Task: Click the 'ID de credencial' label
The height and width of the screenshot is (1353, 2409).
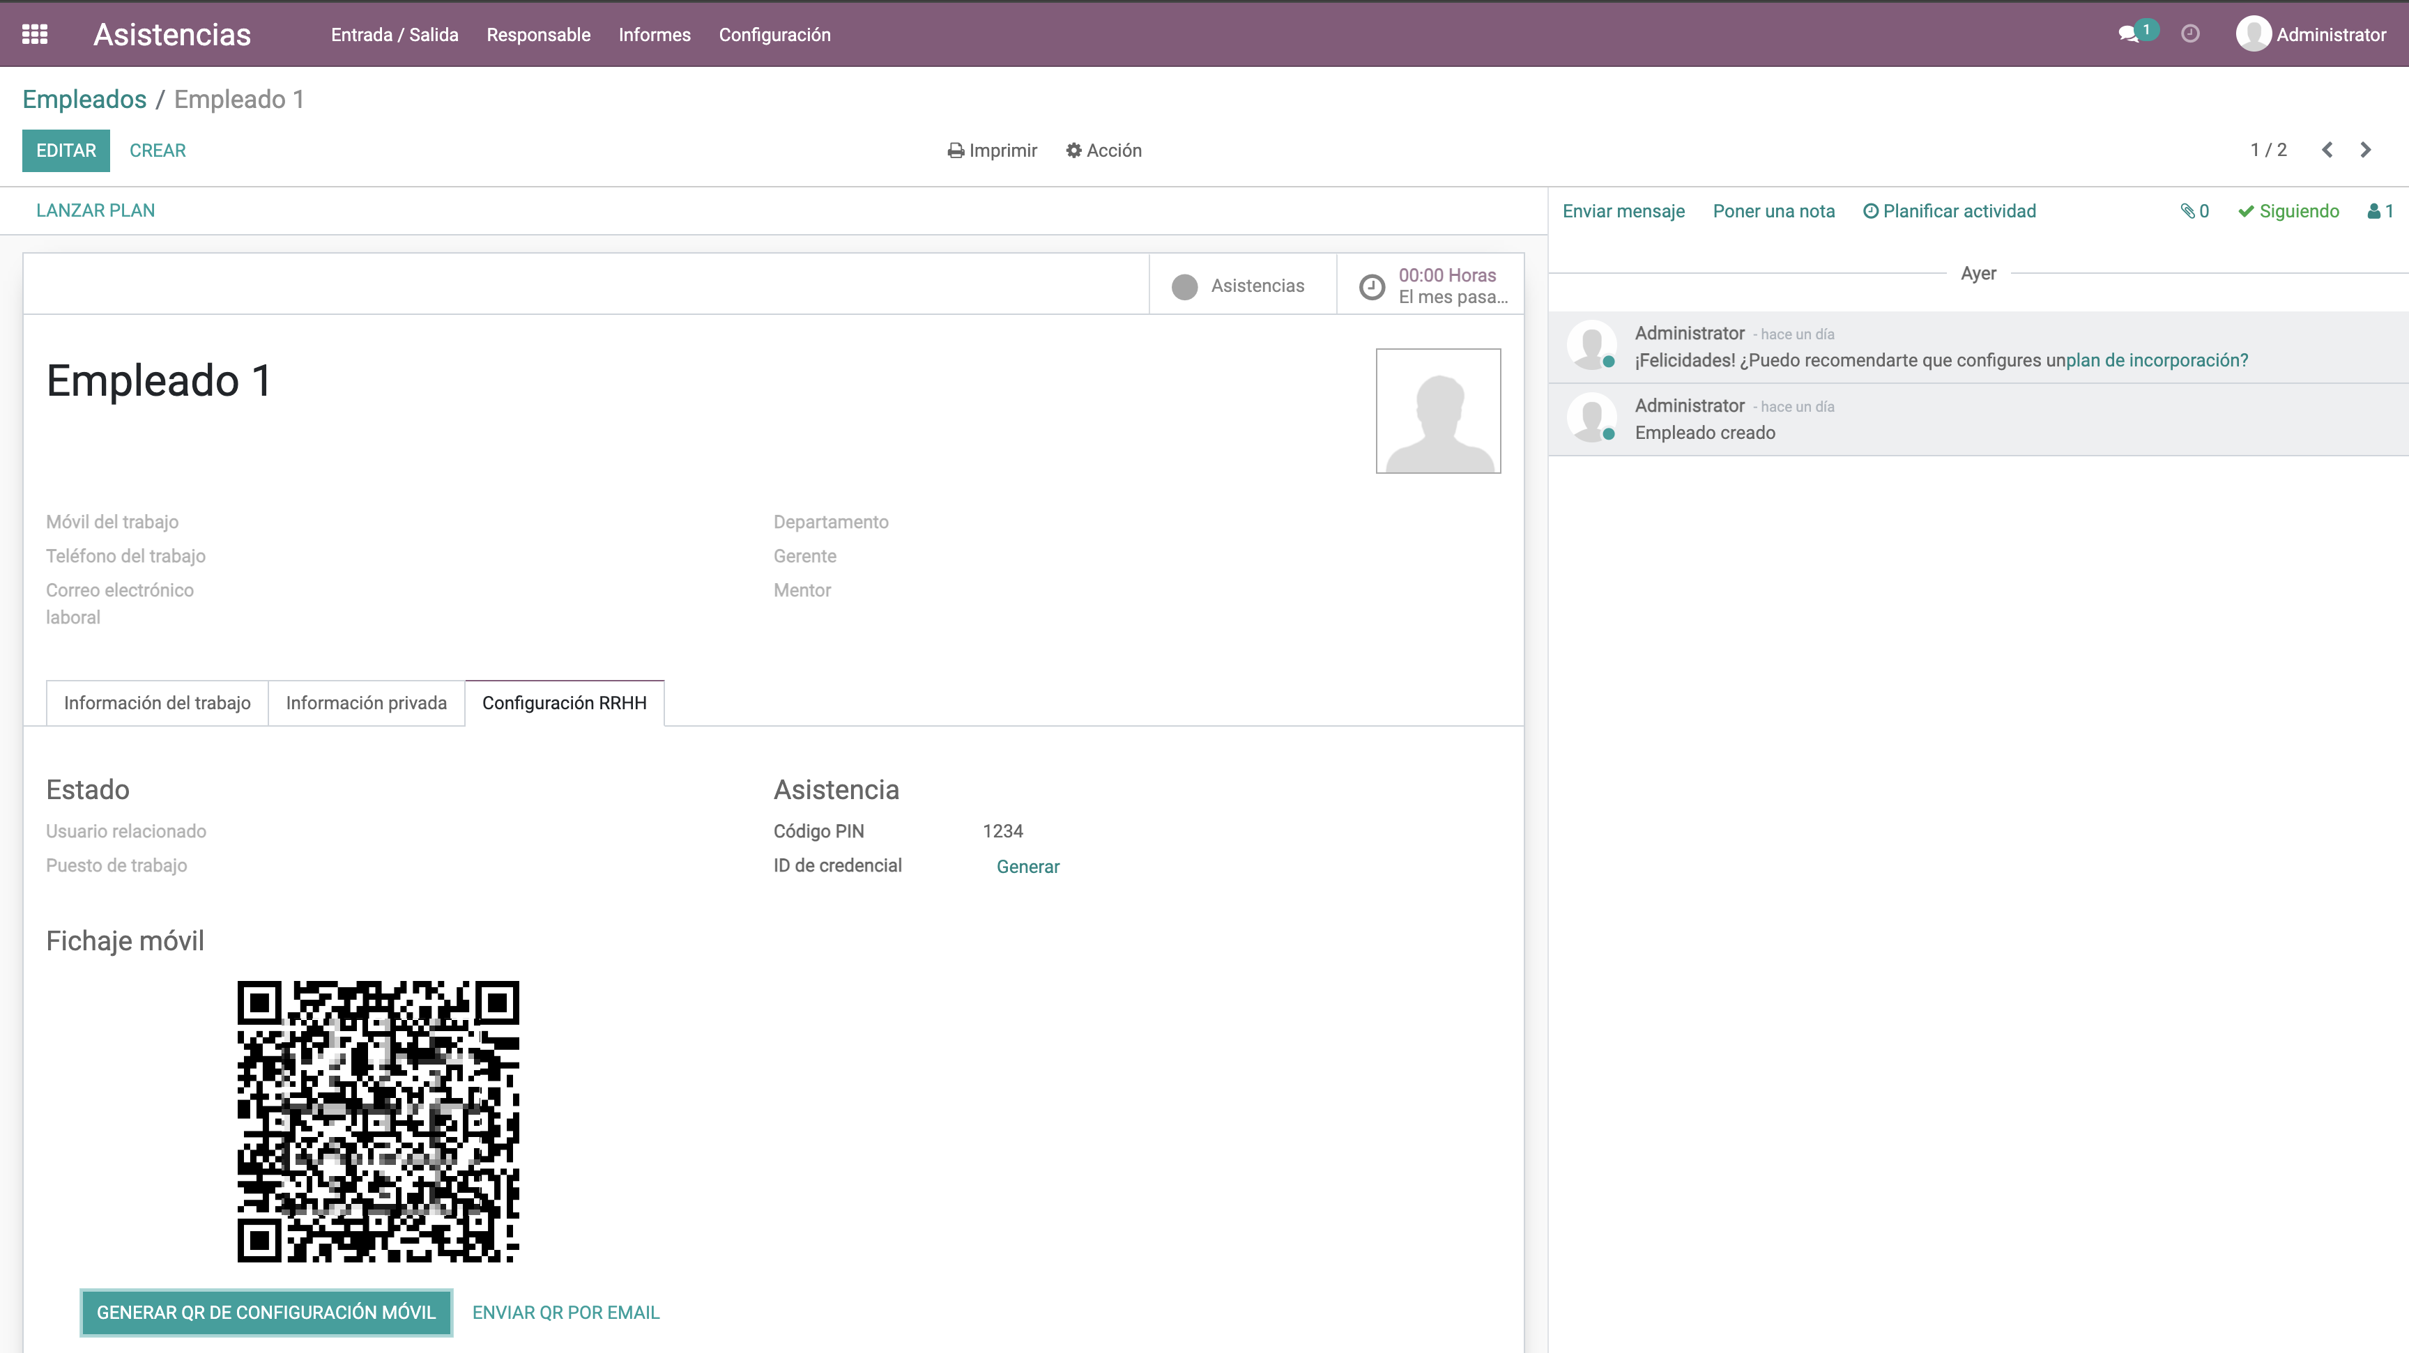Action: click(x=838, y=865)
